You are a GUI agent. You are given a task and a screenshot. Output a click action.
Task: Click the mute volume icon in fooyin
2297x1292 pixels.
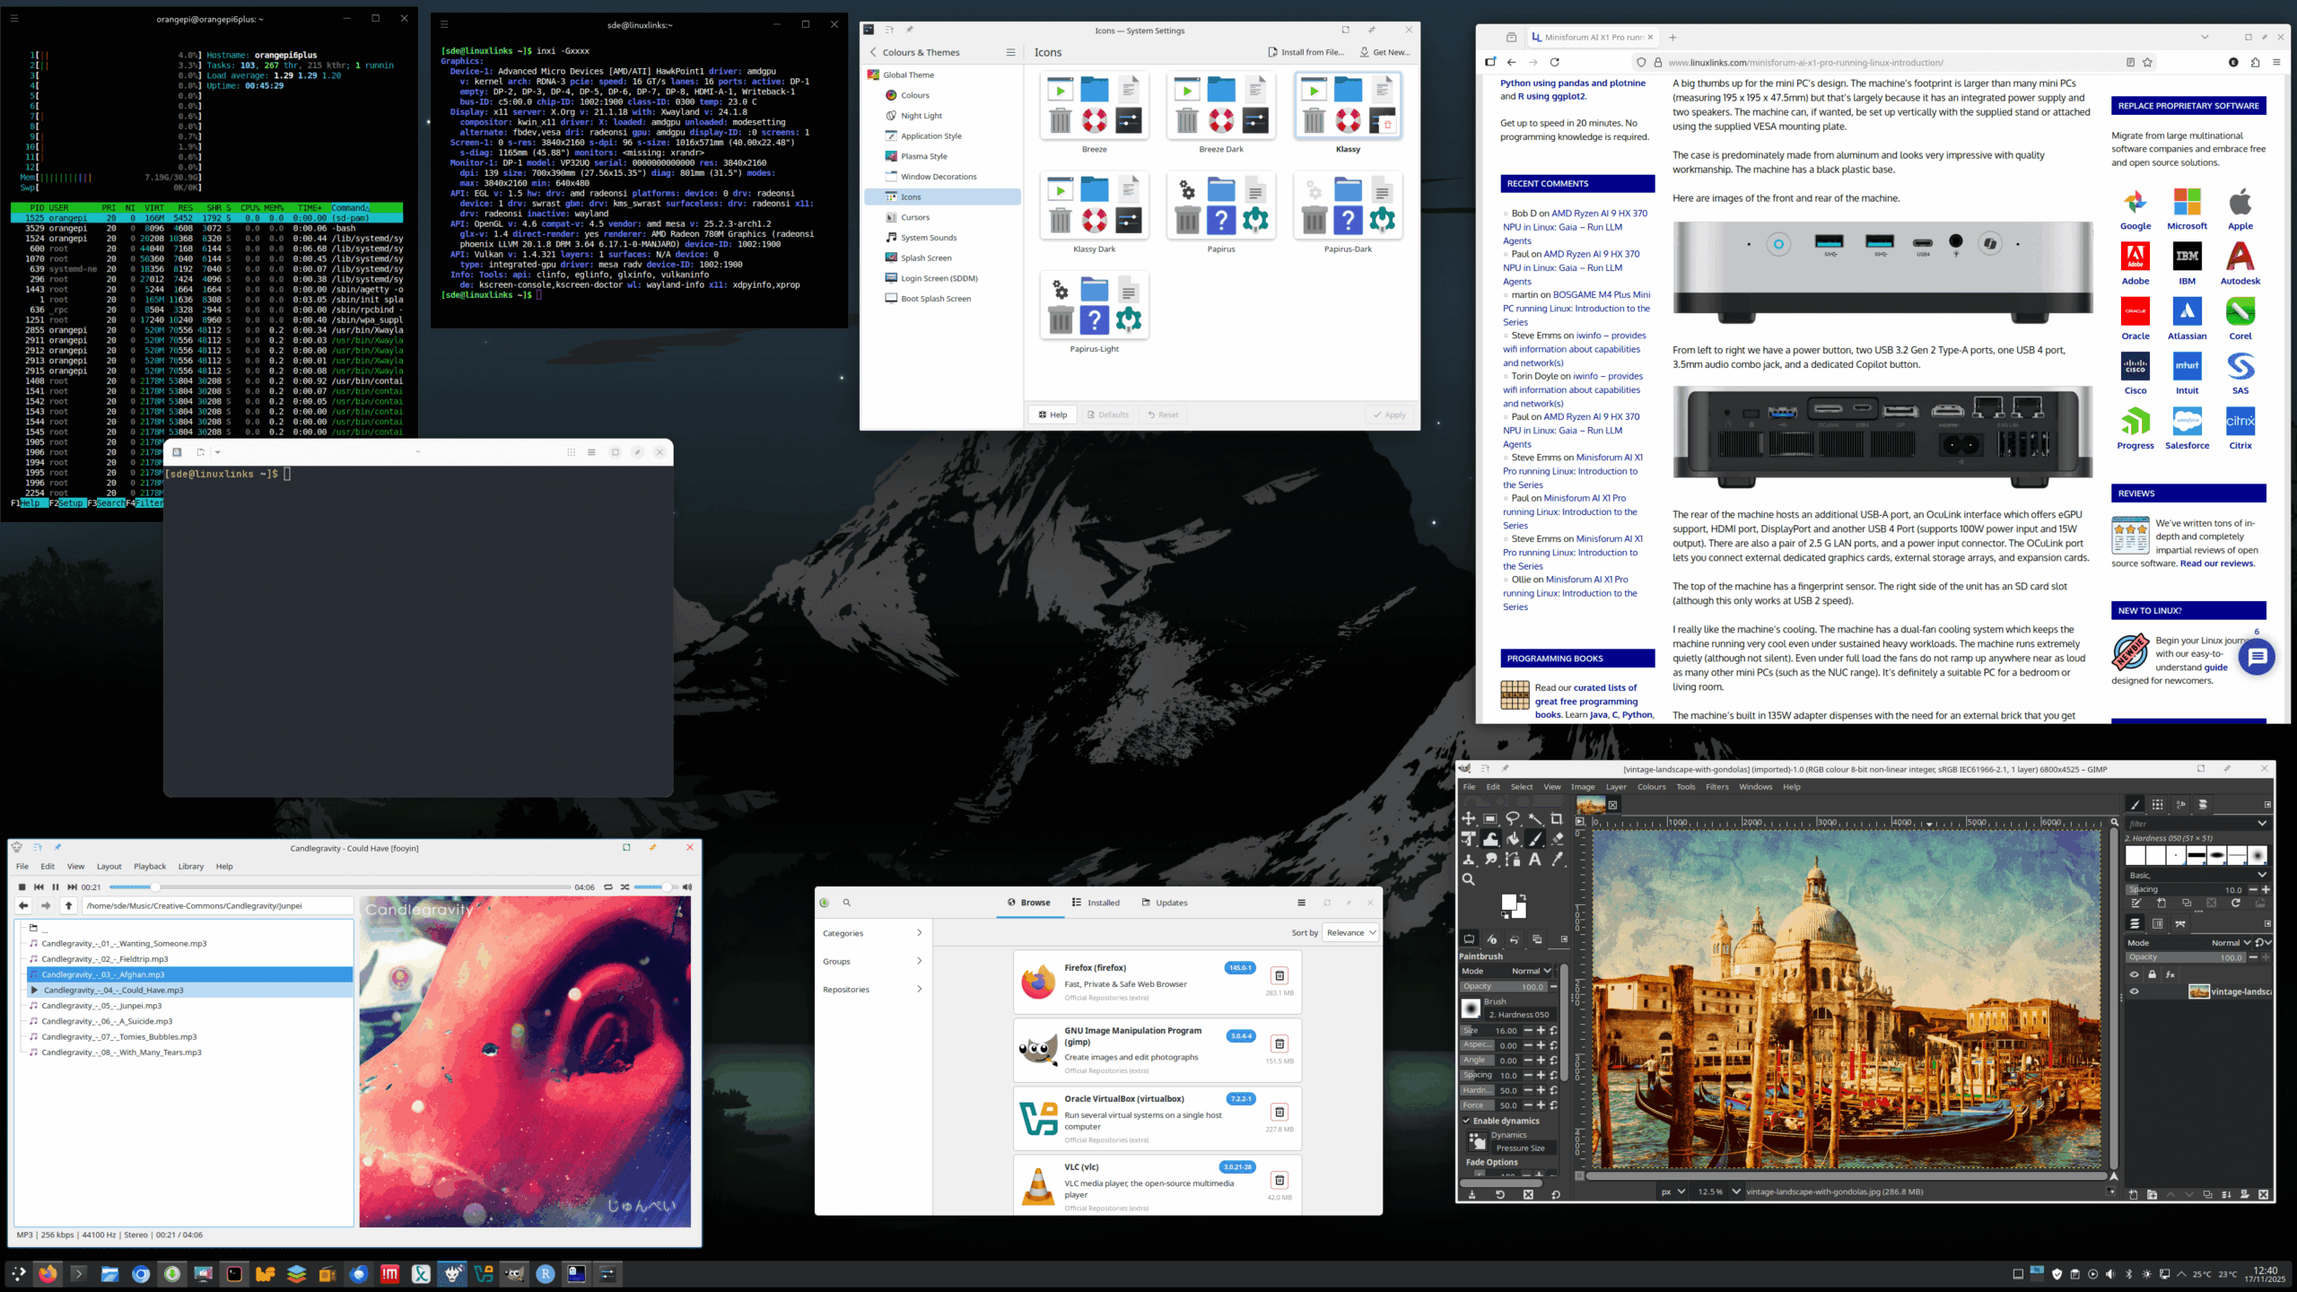coord(687,887)
